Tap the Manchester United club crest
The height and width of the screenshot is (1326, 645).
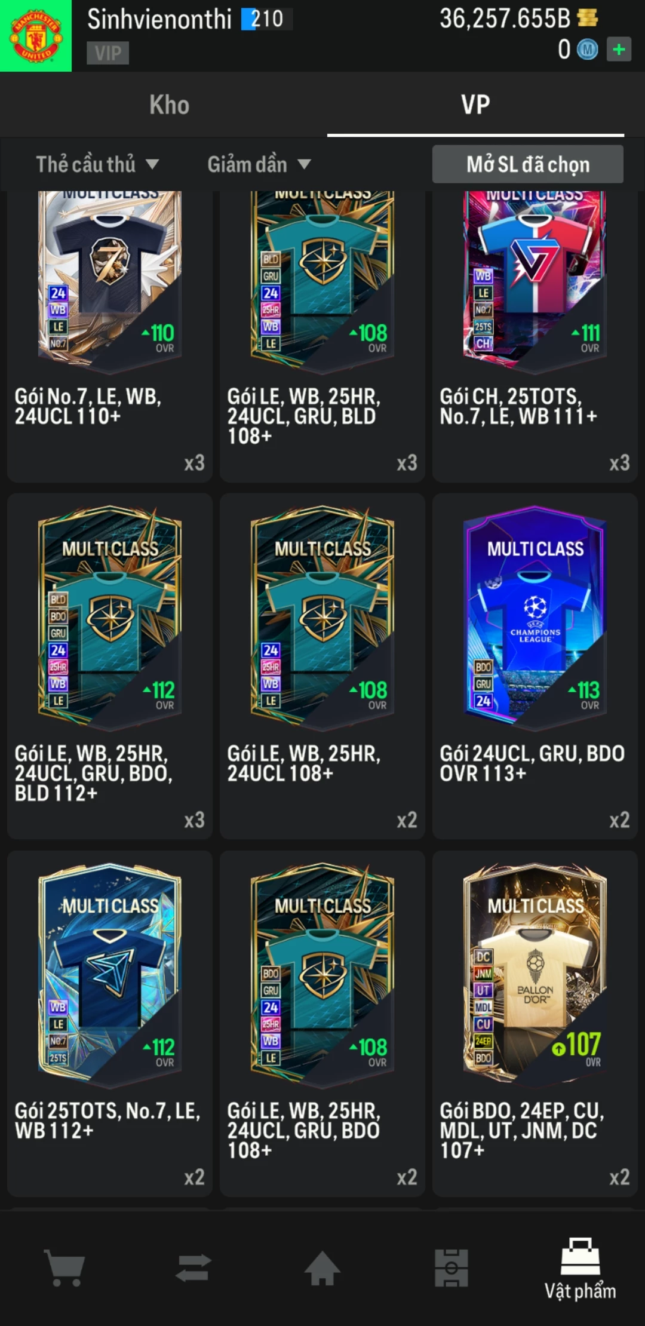coord(36,36)
